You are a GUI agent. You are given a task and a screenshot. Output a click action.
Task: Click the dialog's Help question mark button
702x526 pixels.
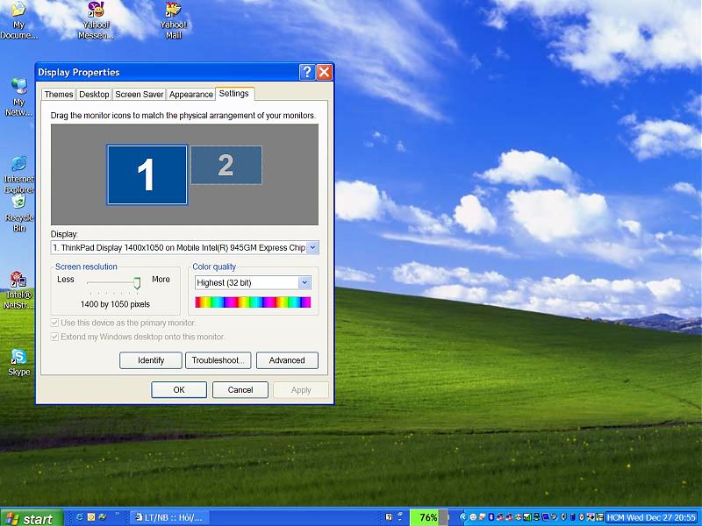point(306,72)
